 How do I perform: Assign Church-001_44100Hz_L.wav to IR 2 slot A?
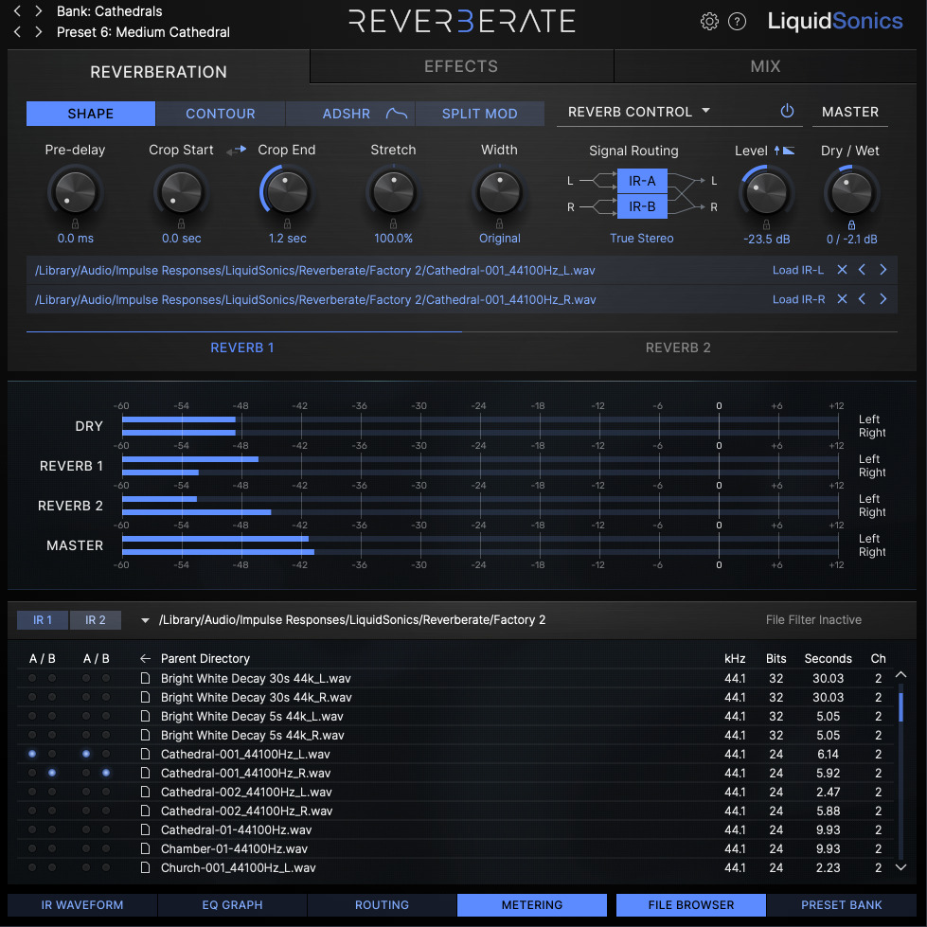[86, 867]
